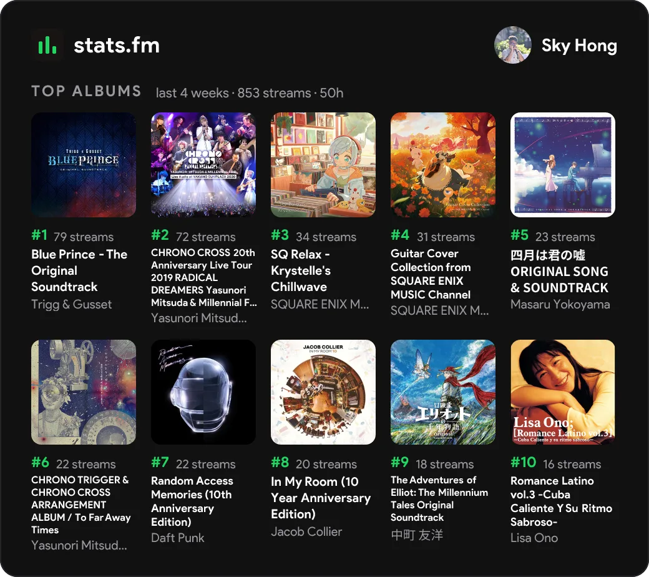Click title 'SQ Relax - Krystelle's Chillwave'
Screen dimensions: 649x577
point(301,270)
